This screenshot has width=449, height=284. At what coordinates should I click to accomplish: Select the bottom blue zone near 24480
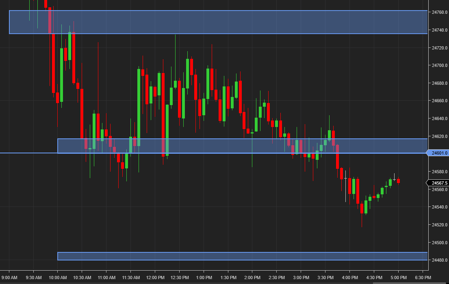coord(242,256)
